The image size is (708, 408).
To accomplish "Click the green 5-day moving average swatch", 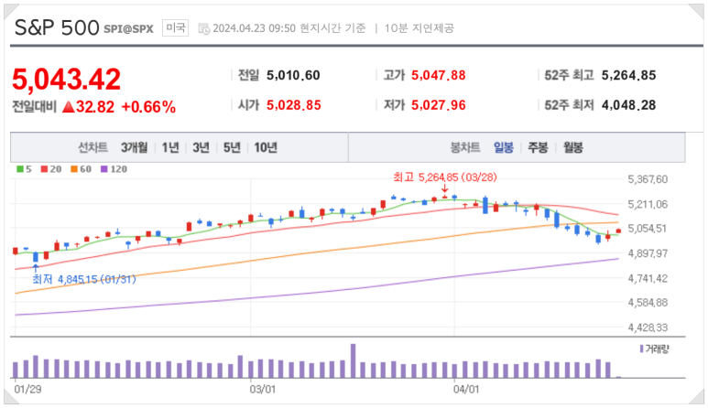I will 20,169.
